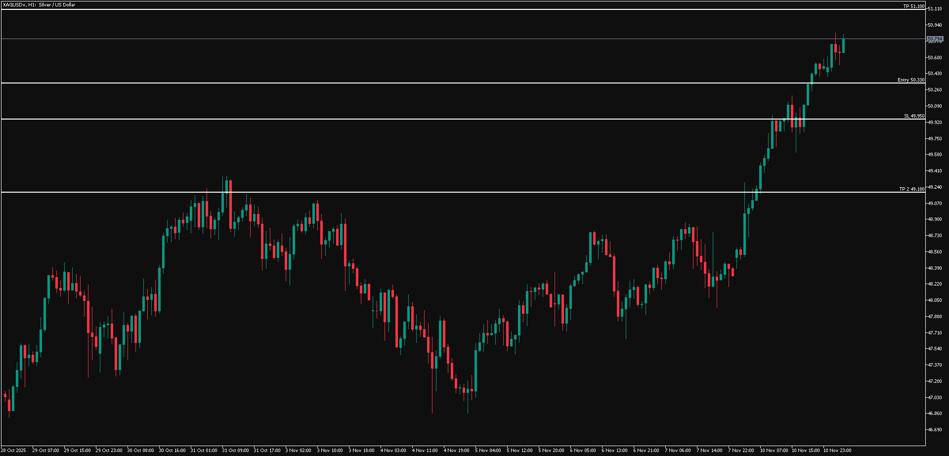
Task: Select the TP 2 49.180 line label
Action: 911,189
